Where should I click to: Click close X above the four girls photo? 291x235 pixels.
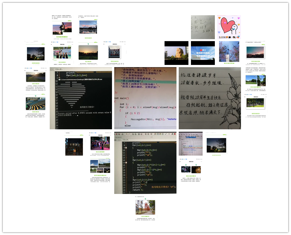[51, 44]
